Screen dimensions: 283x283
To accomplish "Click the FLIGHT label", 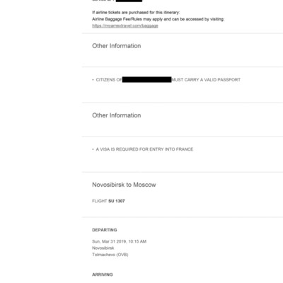I will tap(100, 201).
